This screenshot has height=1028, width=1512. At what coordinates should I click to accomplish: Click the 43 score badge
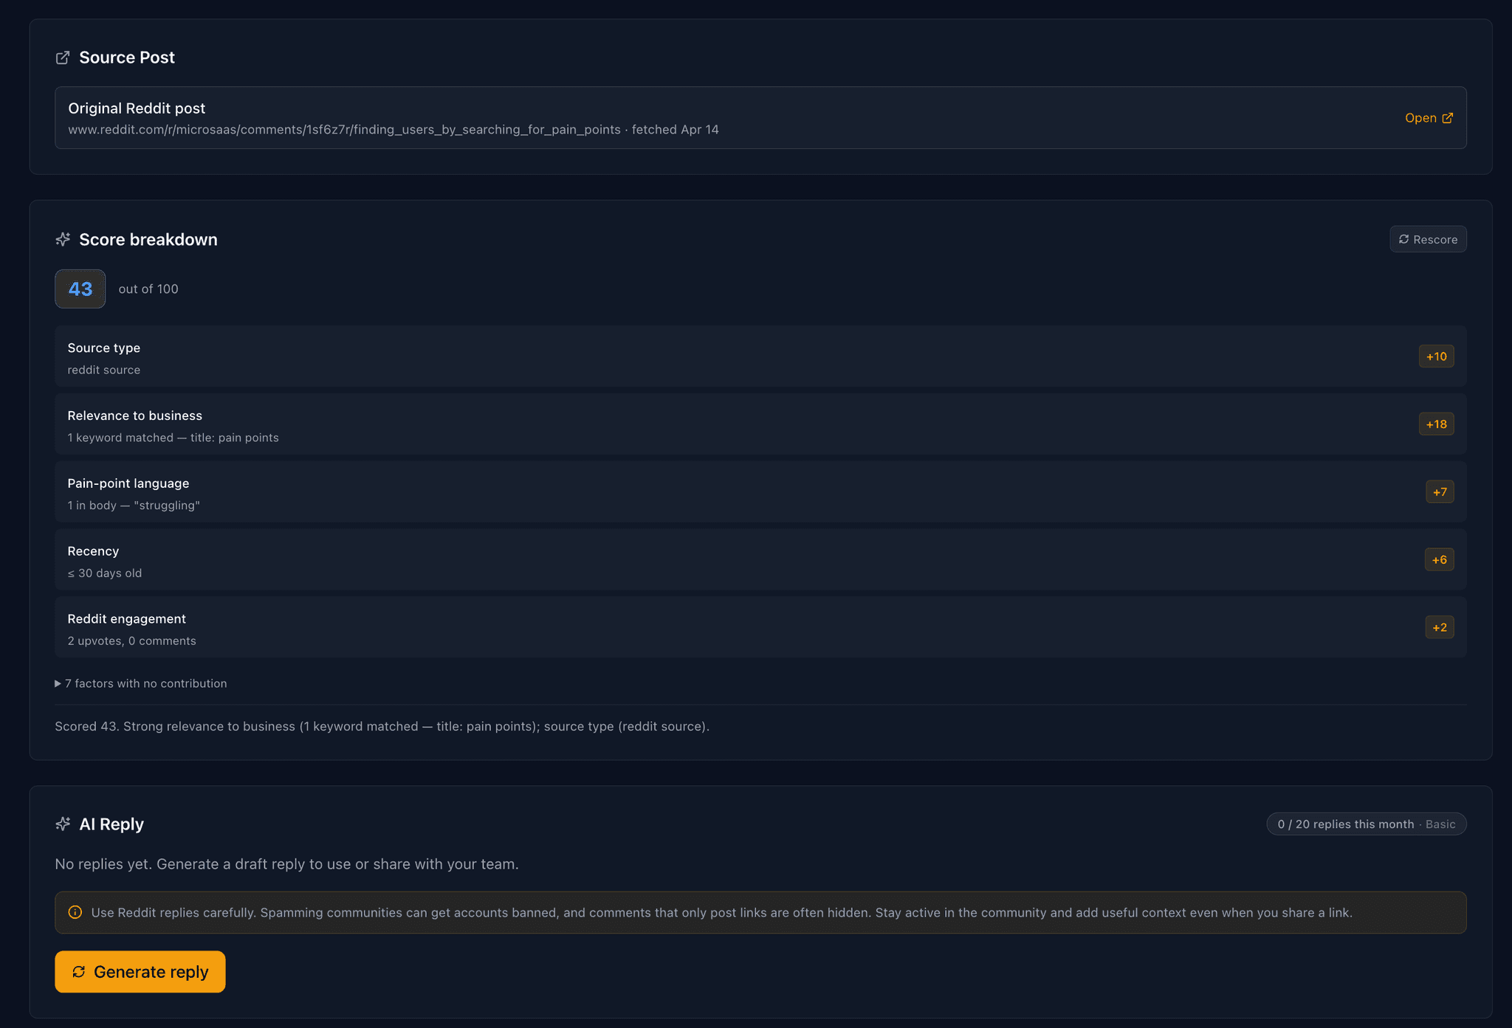[80, 289]
